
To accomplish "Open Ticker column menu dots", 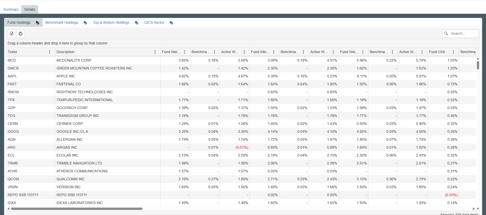I will [x=50, y=52].
